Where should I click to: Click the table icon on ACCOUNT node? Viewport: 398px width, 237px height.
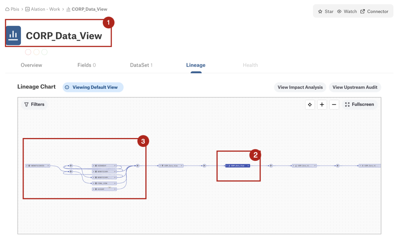[96, 189]
